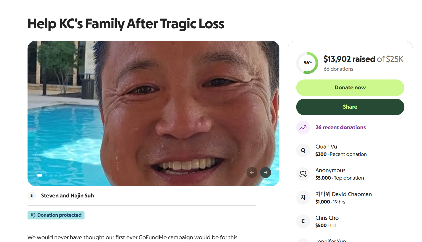The height and width of the screenshot is (242, 422).
Task: Jump to the third carousel dot
Action: (x=51, y=175)
